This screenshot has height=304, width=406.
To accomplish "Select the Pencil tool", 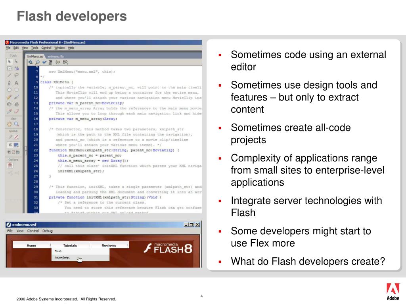I will 10,97.
